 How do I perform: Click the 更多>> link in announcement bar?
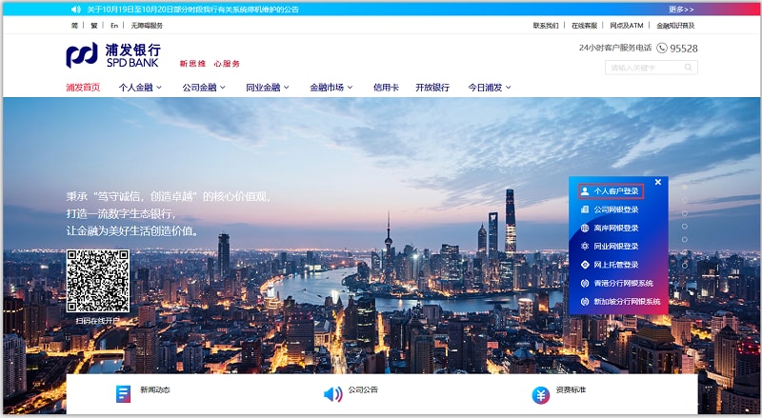click(x=680, y=9)
